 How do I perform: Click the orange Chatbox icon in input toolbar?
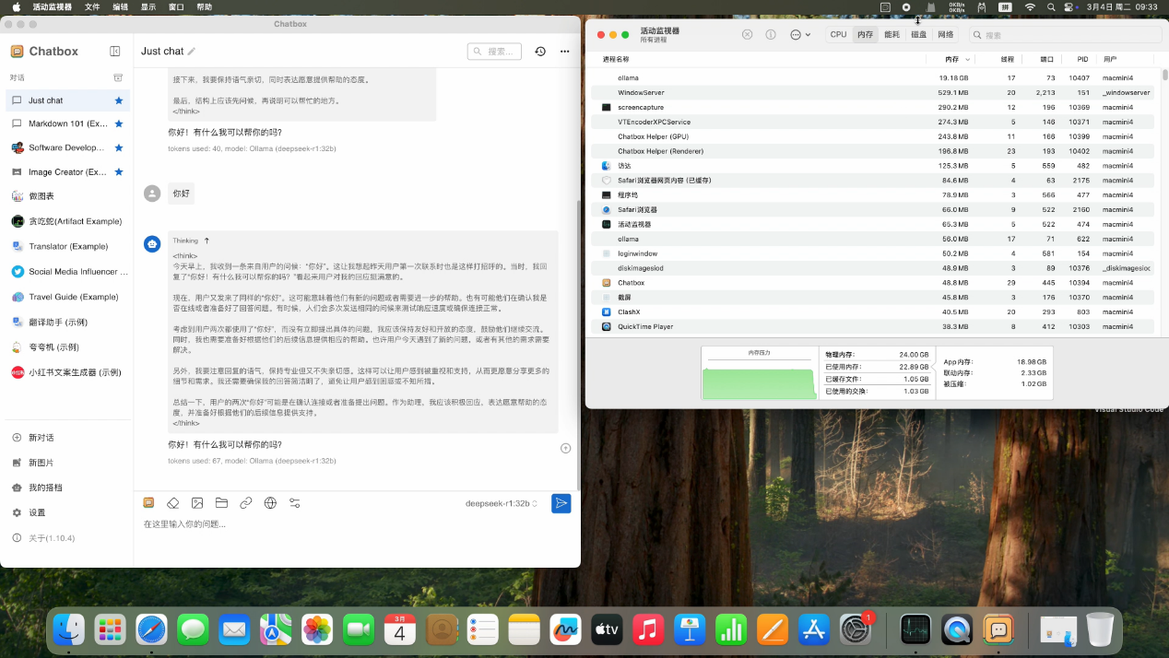(148, 503)
